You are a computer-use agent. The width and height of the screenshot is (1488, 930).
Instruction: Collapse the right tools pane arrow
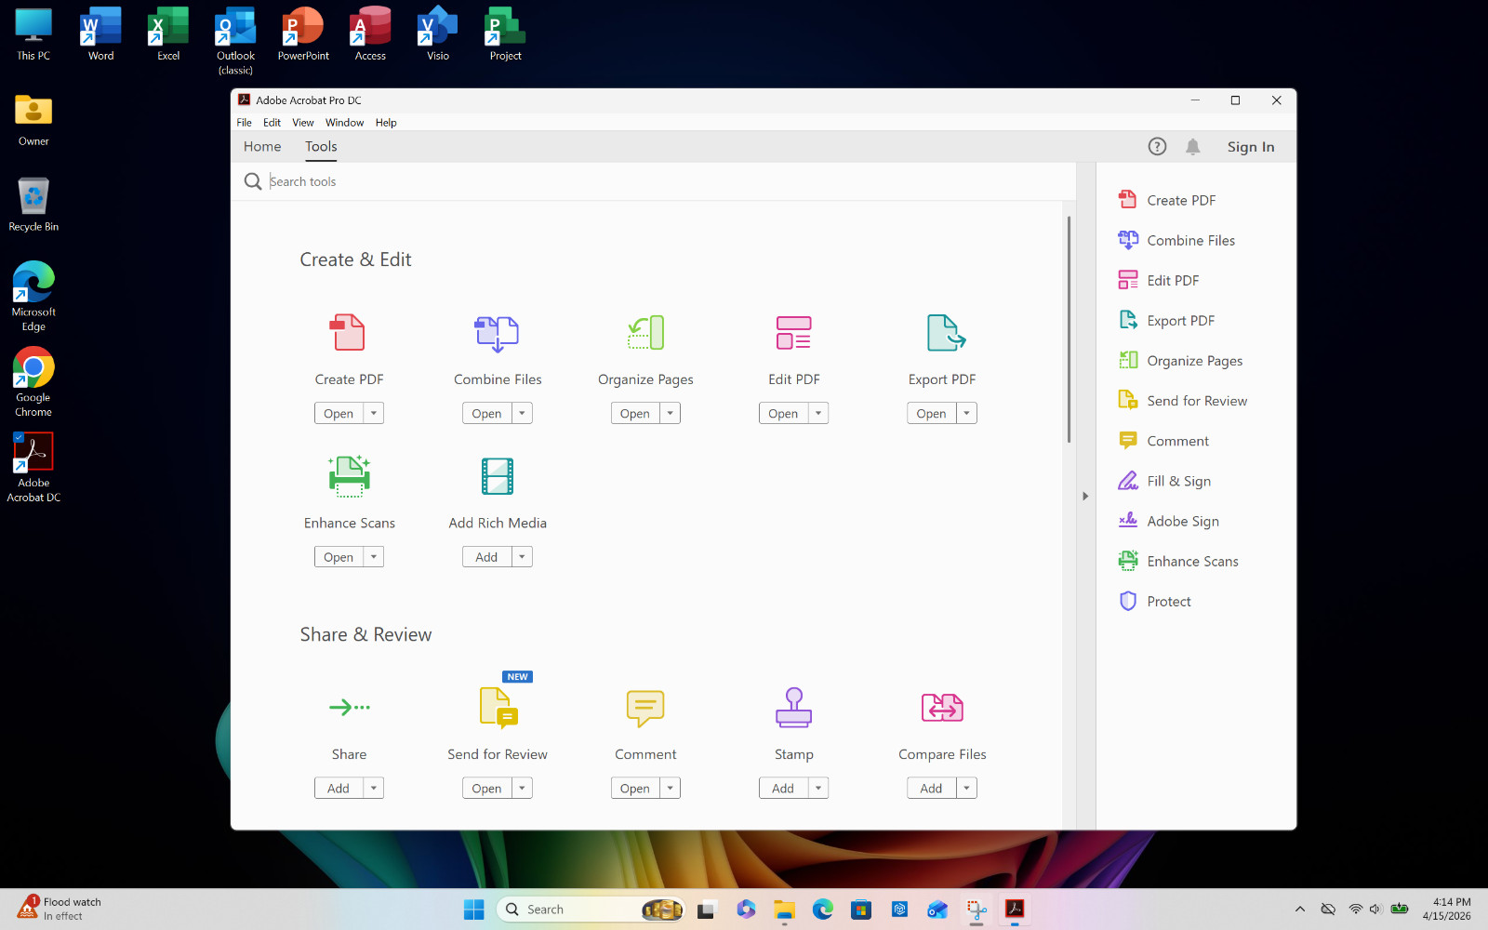[x=1085, y=497]
